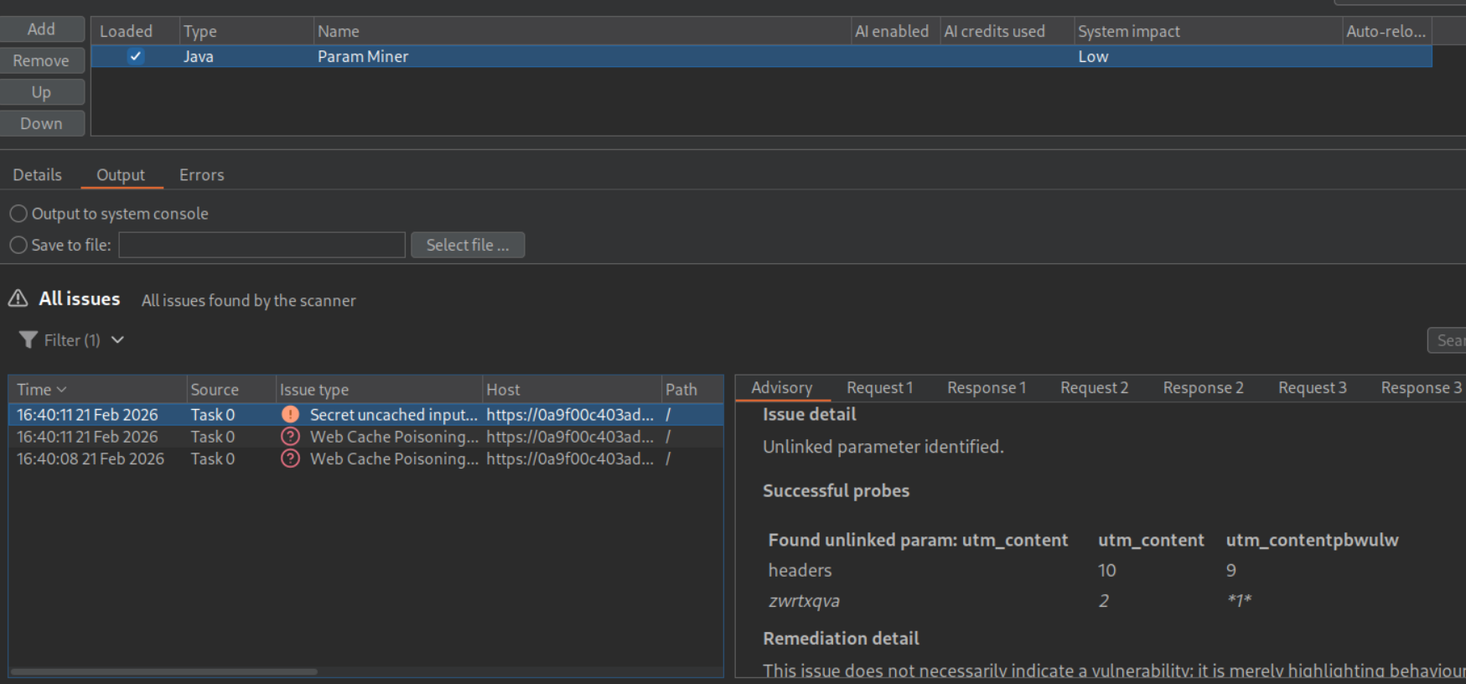
Task: Click the 16:40:11 Web Cache Poisoning question icon
Action: 290,437
